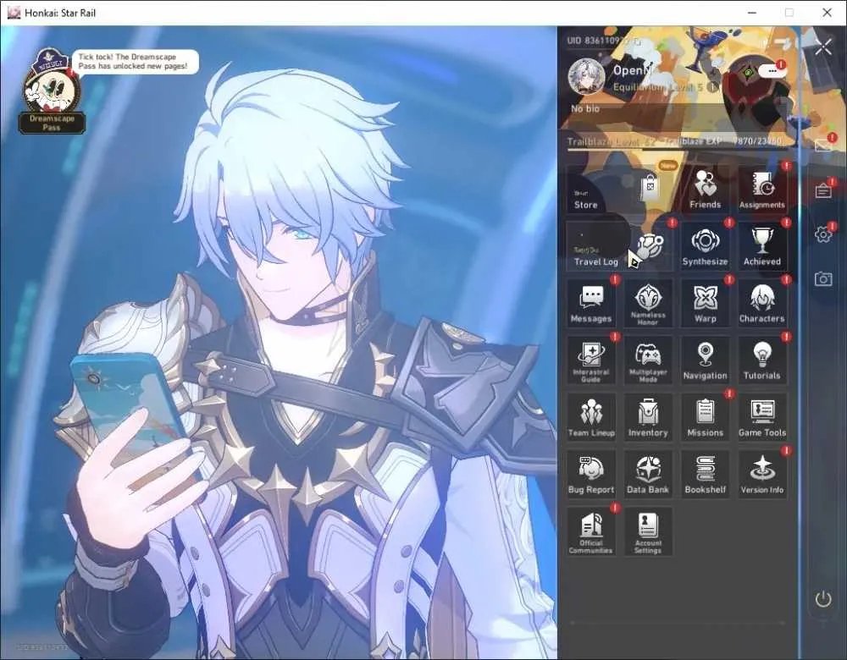The image size is (847, 660).
Task: Open Bug Report
Action: (591, 475)
